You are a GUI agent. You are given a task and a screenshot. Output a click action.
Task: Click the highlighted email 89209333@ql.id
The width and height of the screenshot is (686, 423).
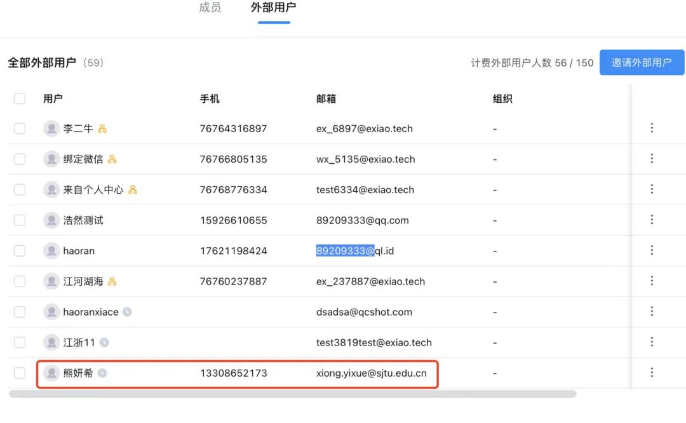point(355,251)
